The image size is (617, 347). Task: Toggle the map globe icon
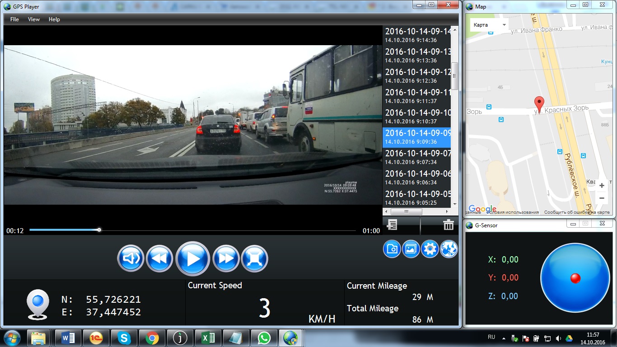coord(449,249)
